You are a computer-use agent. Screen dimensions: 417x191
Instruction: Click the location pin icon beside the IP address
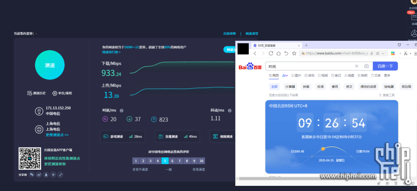(x=39, y=111)
